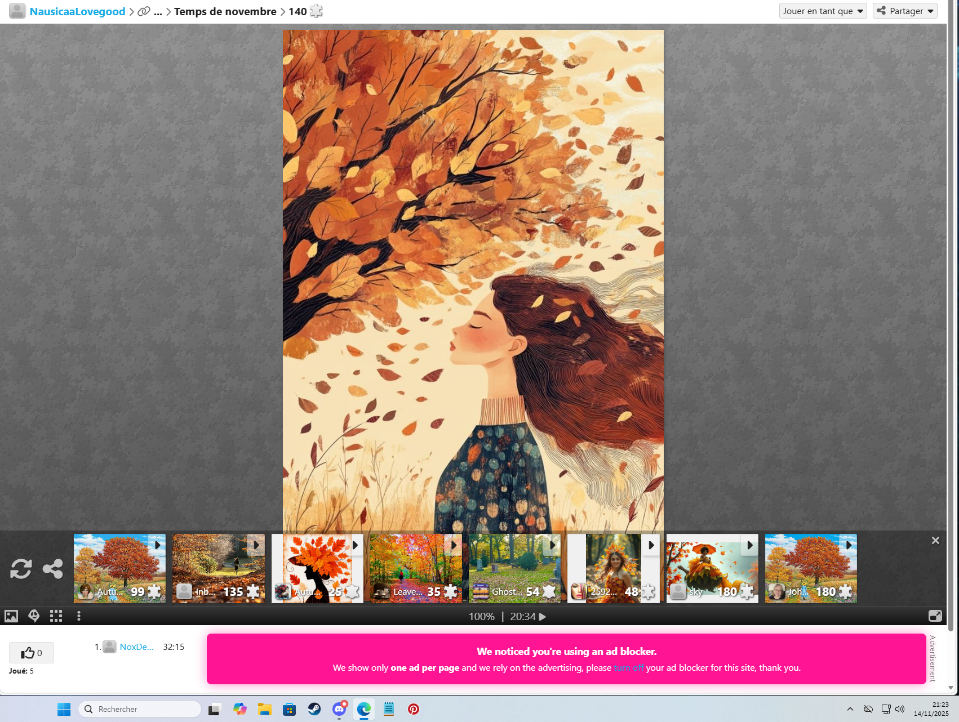959x722 pixels.
Task: Click the play arrow on the Joh... thumbnail
Action: pyautogui.click(x=849, y=545)
